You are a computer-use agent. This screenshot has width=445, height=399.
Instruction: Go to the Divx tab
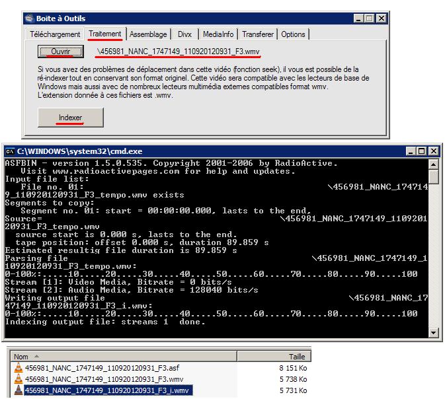[184, 34]
